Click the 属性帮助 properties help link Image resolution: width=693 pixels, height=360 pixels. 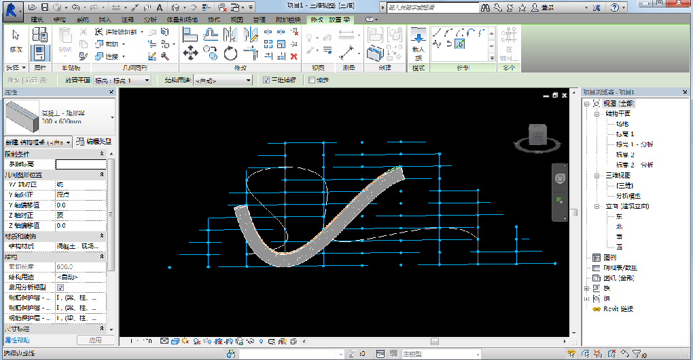pos(16,340)
